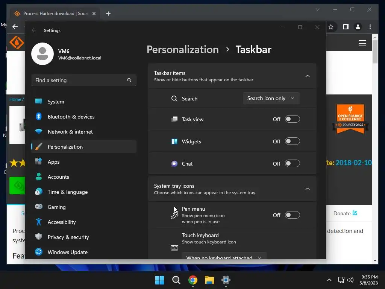Show hidden icons tray chevron
385x289 pixels.
coord(329,280)
